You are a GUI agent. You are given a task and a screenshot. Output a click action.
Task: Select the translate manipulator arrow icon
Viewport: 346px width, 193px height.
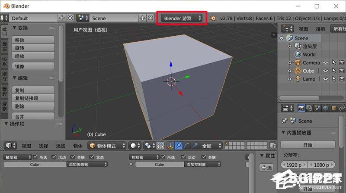tap(179, 146)
